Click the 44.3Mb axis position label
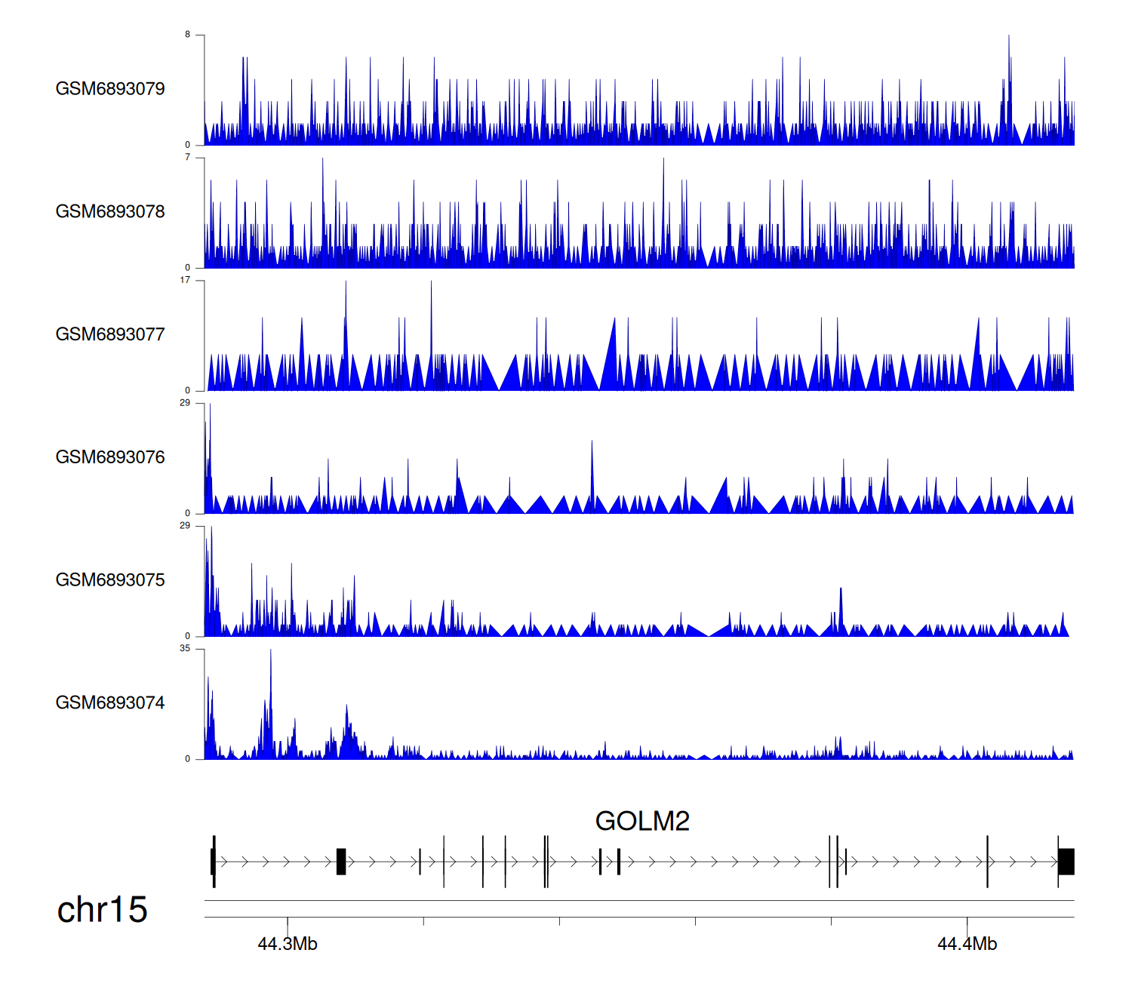This screenshot has height=996, width=1132. 288,944
